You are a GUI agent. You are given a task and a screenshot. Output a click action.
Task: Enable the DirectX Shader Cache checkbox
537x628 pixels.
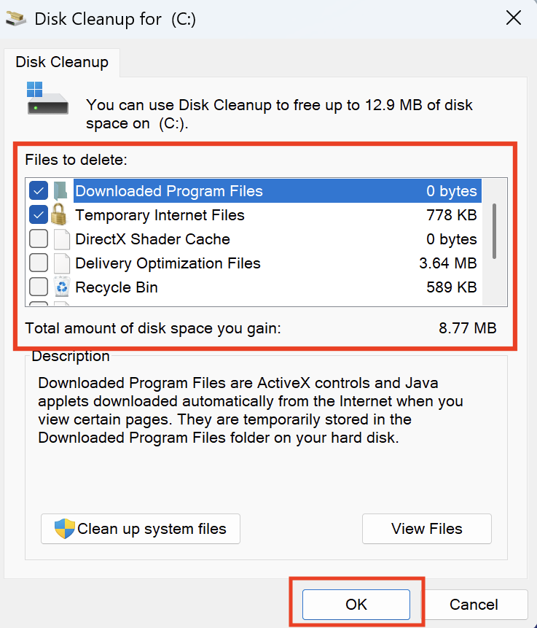(39, 239)
